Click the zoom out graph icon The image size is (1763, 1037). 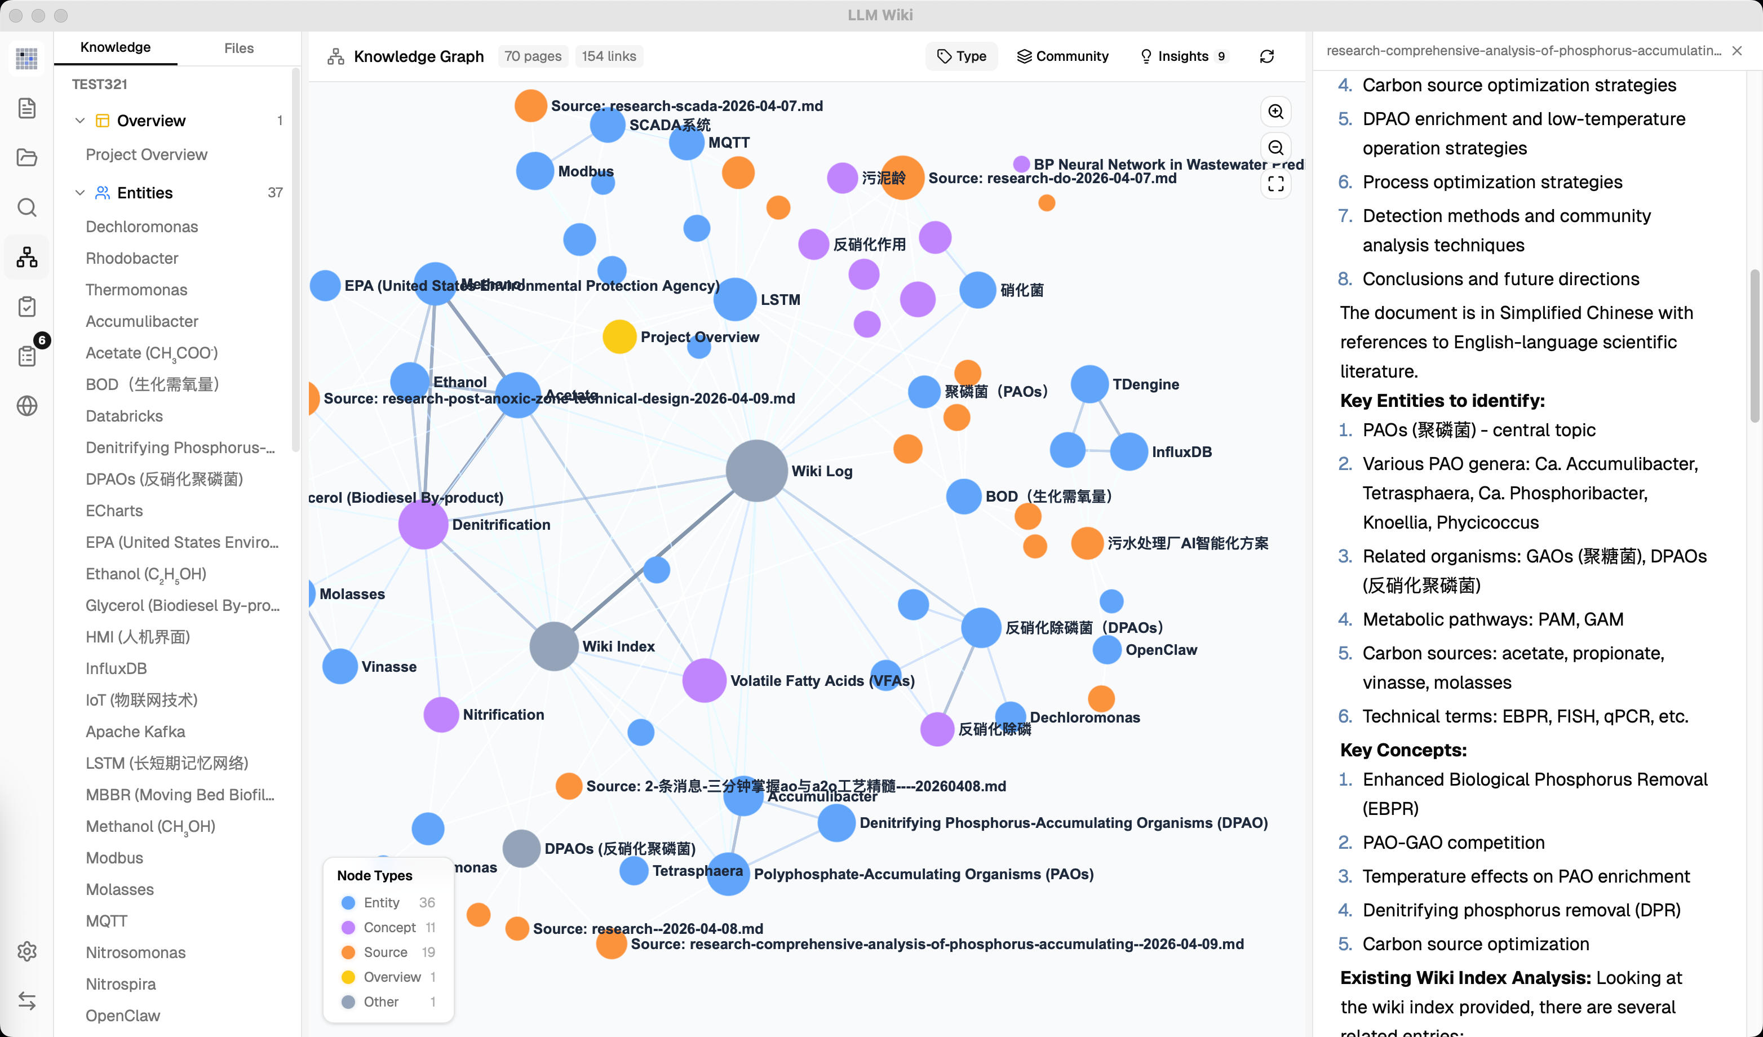[x=1275, y=148]
